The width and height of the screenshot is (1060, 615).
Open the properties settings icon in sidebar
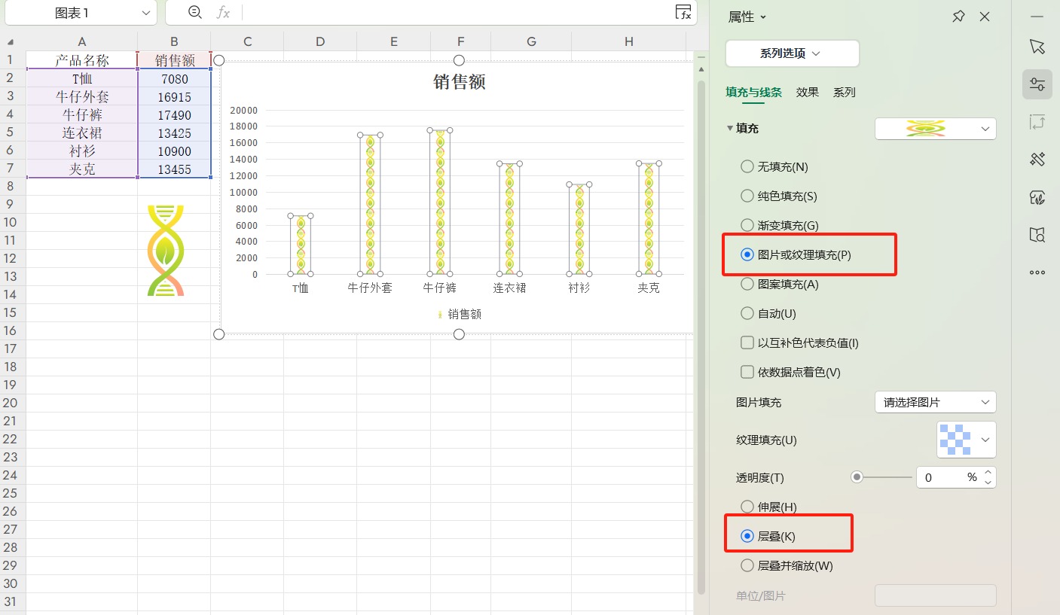(1037, 84)
